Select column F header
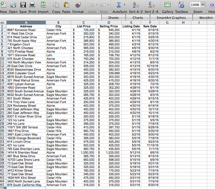The width and height of the screenshot is (215, 189). (150, 23)
